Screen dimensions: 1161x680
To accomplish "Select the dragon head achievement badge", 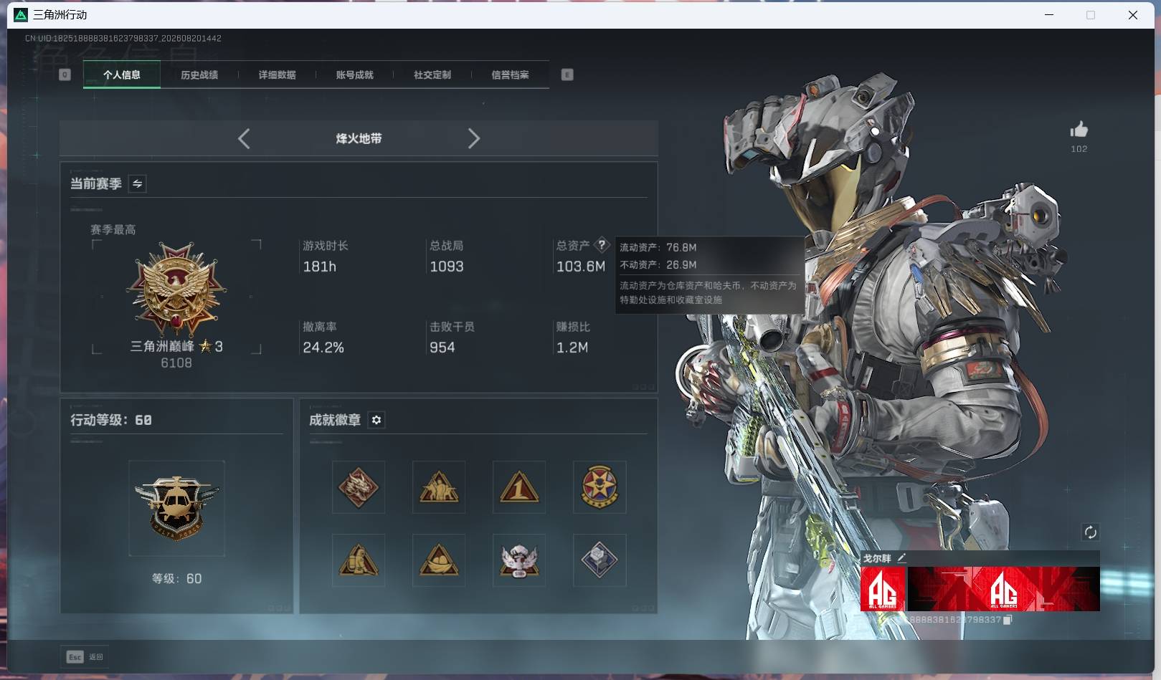I will pyautogui.click(x=359, y=487).
